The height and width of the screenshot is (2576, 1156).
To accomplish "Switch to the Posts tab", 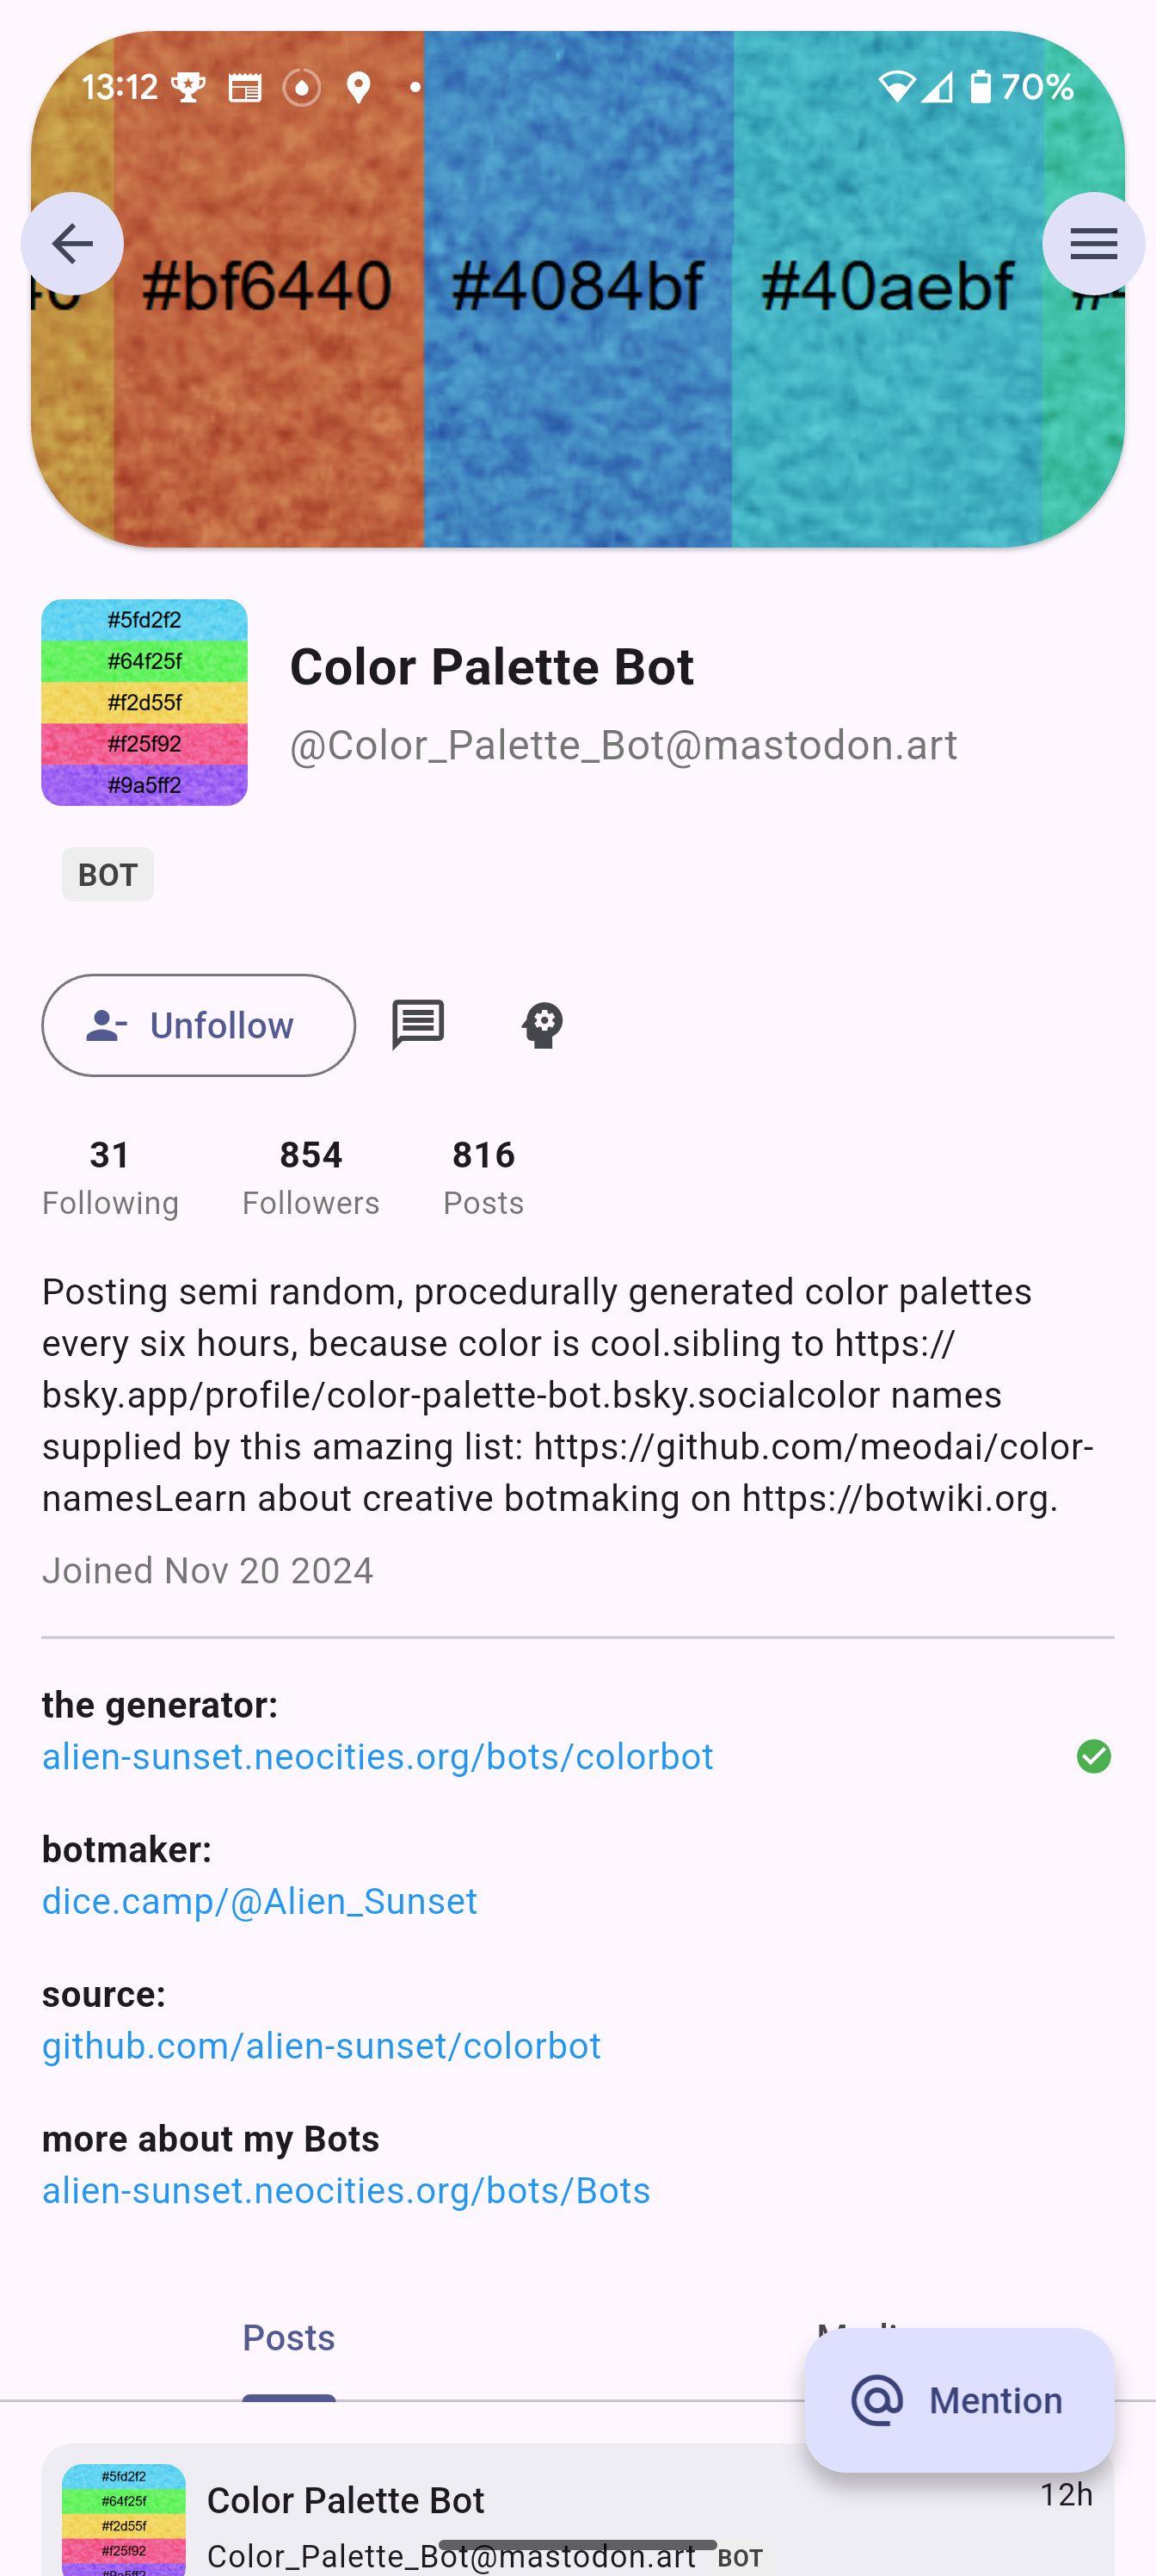I will click(x=289, y=2338).
